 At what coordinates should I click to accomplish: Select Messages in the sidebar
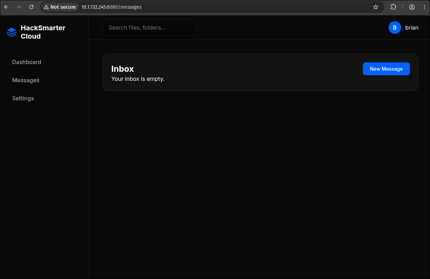[x=26, y=80]
